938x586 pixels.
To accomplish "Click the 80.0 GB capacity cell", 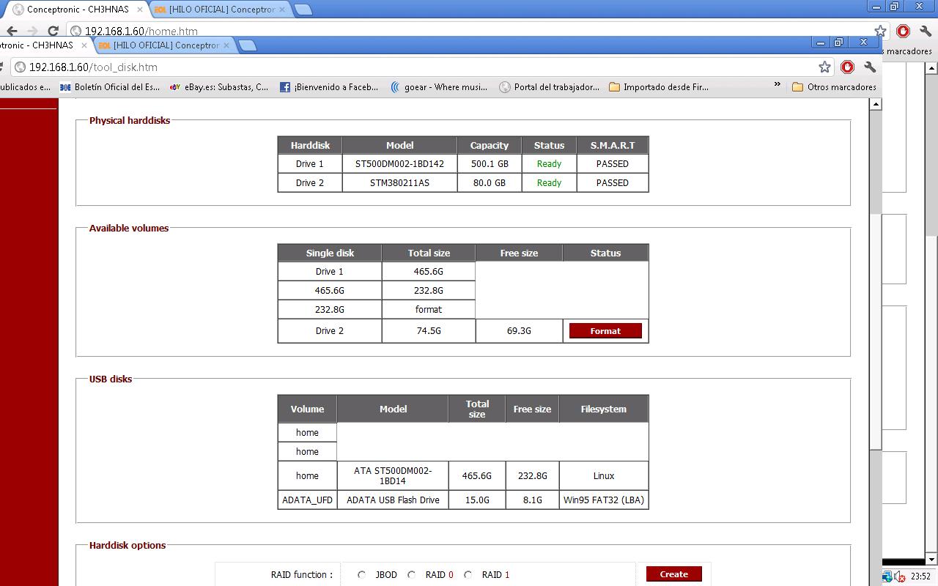I will [x=490, y=183].
